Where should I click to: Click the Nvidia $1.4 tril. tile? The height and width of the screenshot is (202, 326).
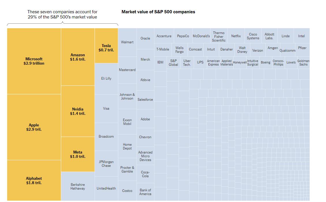[x=78, y=111]
